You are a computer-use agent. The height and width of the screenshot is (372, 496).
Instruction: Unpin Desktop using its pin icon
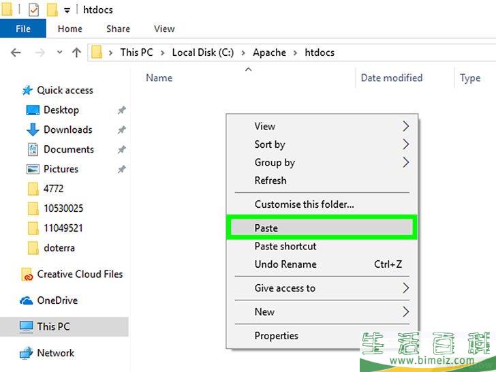[121, 110]
